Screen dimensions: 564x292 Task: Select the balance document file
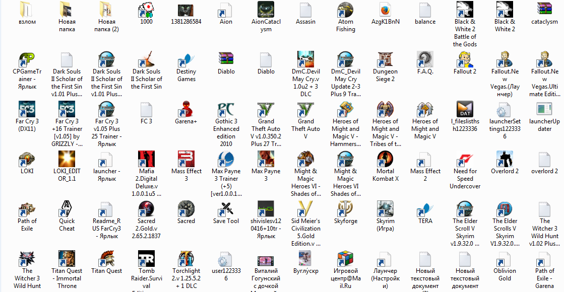tap(425, 10)
